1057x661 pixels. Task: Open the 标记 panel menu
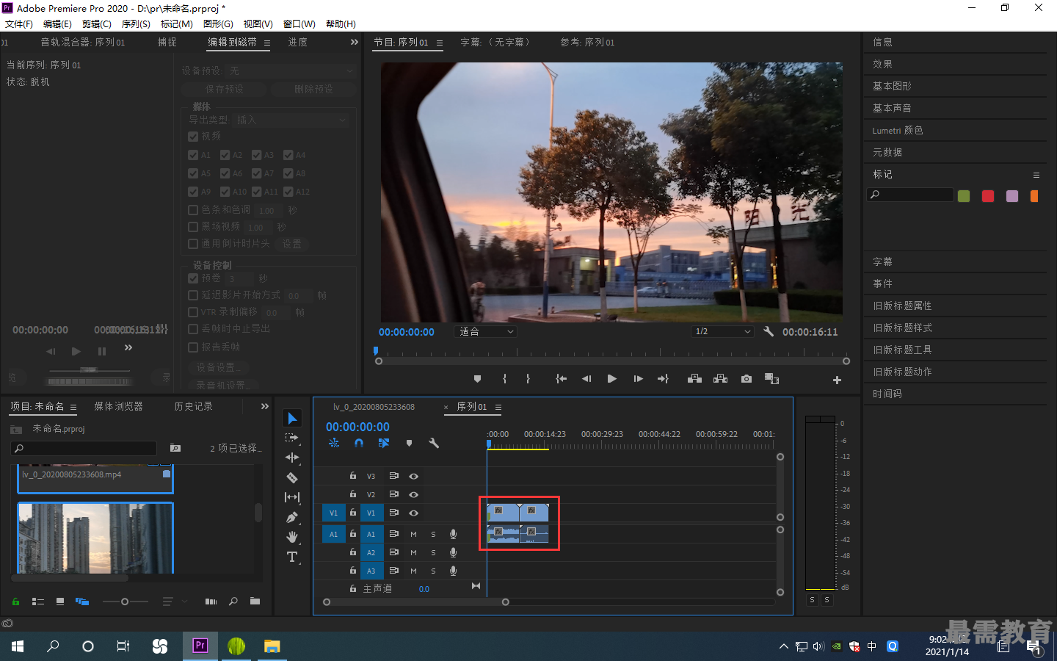click(1036, 175)
